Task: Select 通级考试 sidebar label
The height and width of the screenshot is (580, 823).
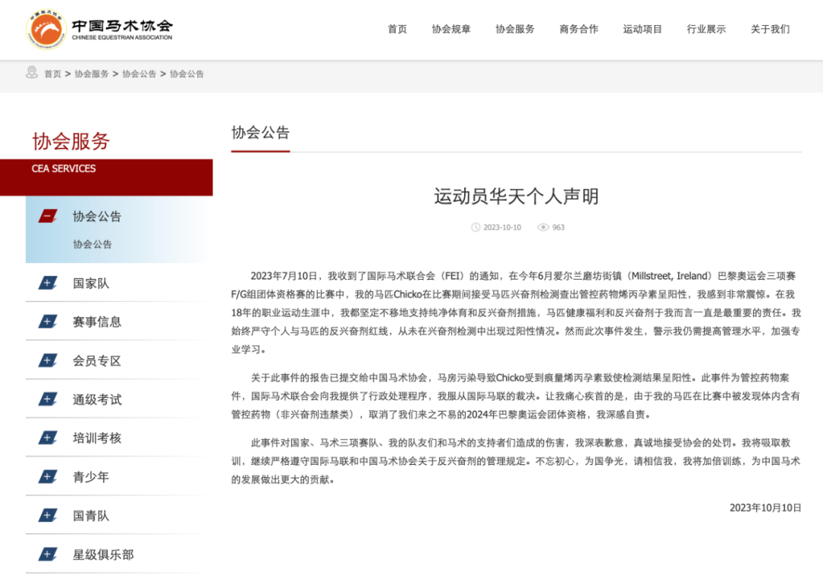Action: point(97,399)
